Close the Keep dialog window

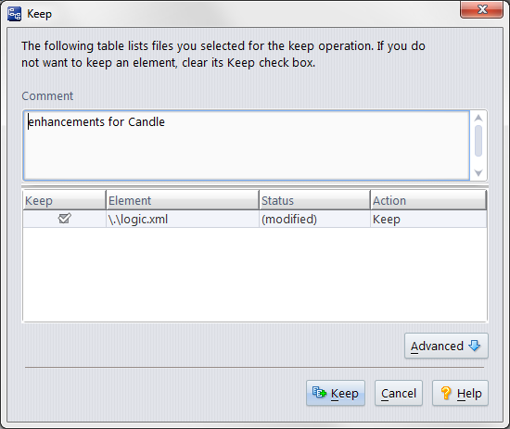tap(481, 9)
